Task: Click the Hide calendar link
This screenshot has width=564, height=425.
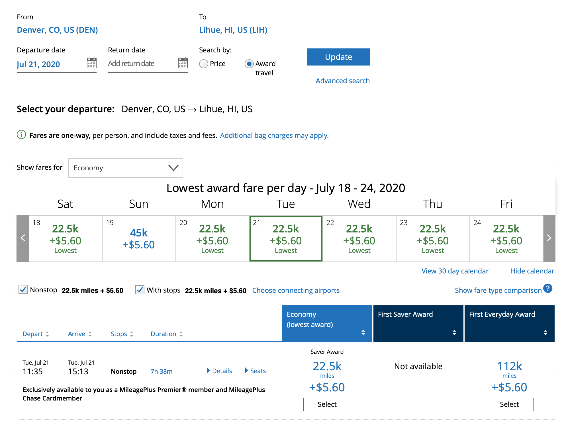Action: 532,271
